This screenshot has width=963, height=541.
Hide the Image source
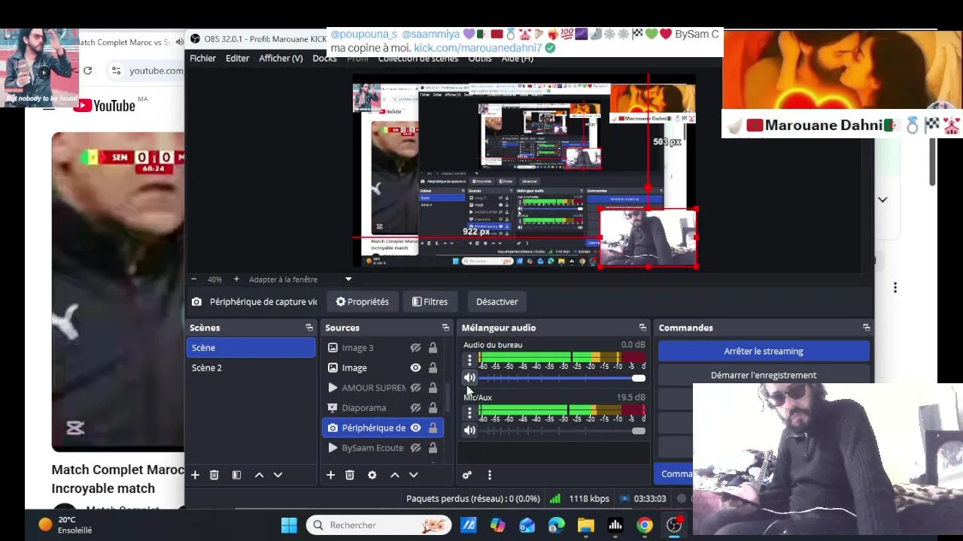click(x=415, y=368)
